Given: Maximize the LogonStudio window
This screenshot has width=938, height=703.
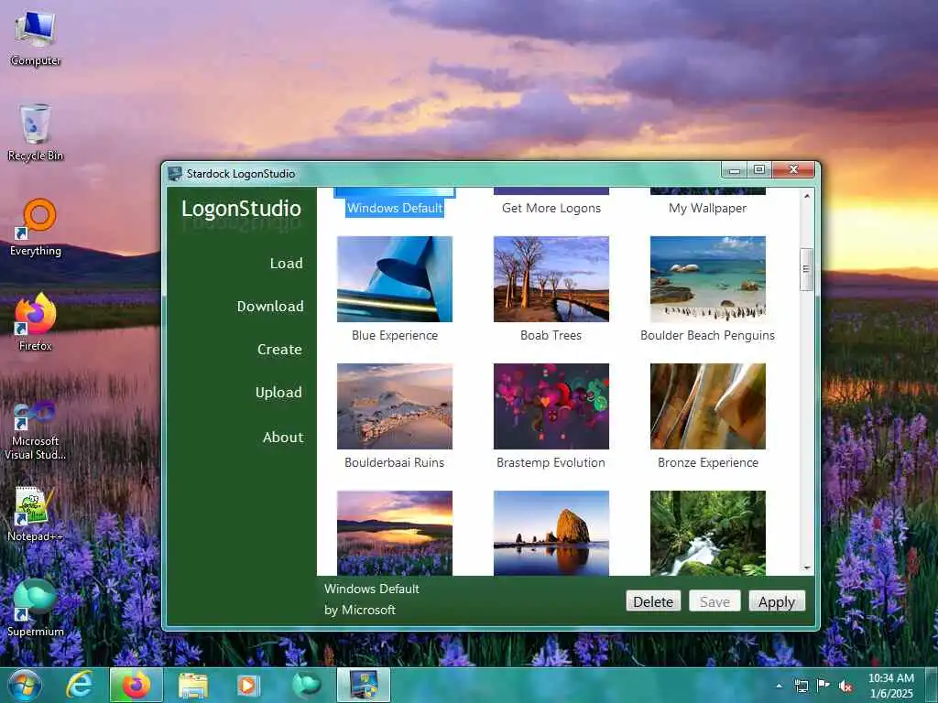Looking at the screenshot, I should point(759,169).
